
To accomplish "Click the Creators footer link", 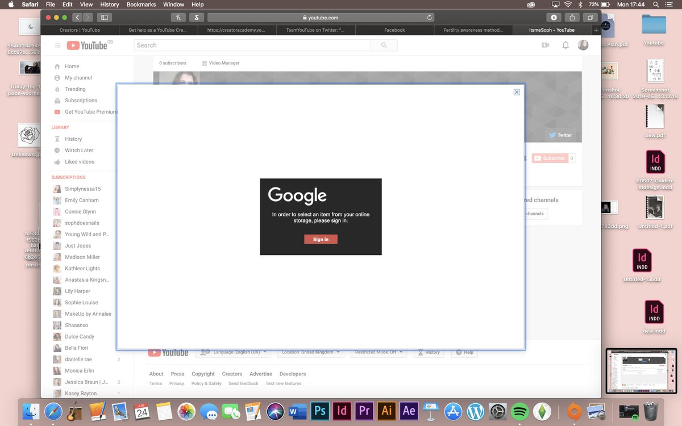I will click(x=232, y=374).
